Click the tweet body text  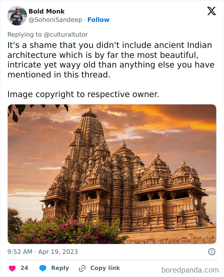[x=111, y=60]
